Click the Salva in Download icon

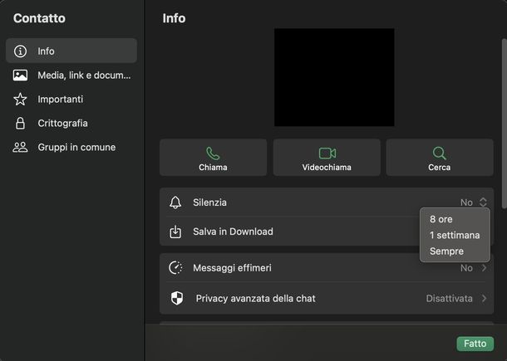[x=175, y=232]
